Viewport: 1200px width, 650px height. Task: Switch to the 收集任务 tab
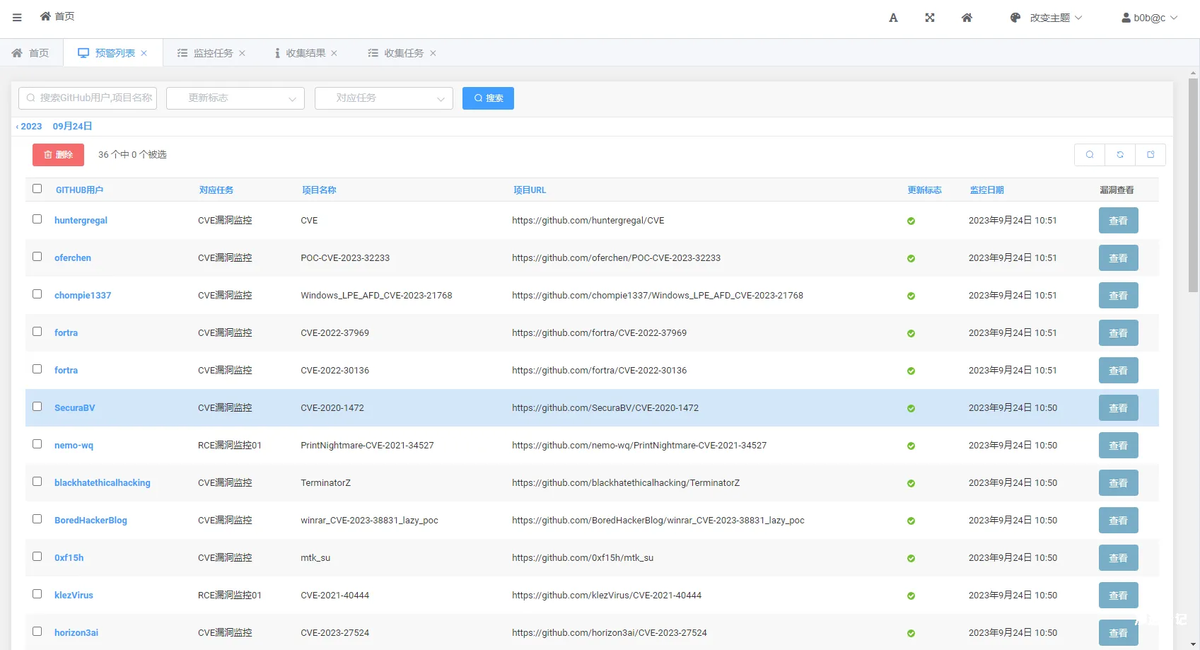point(403,53)
